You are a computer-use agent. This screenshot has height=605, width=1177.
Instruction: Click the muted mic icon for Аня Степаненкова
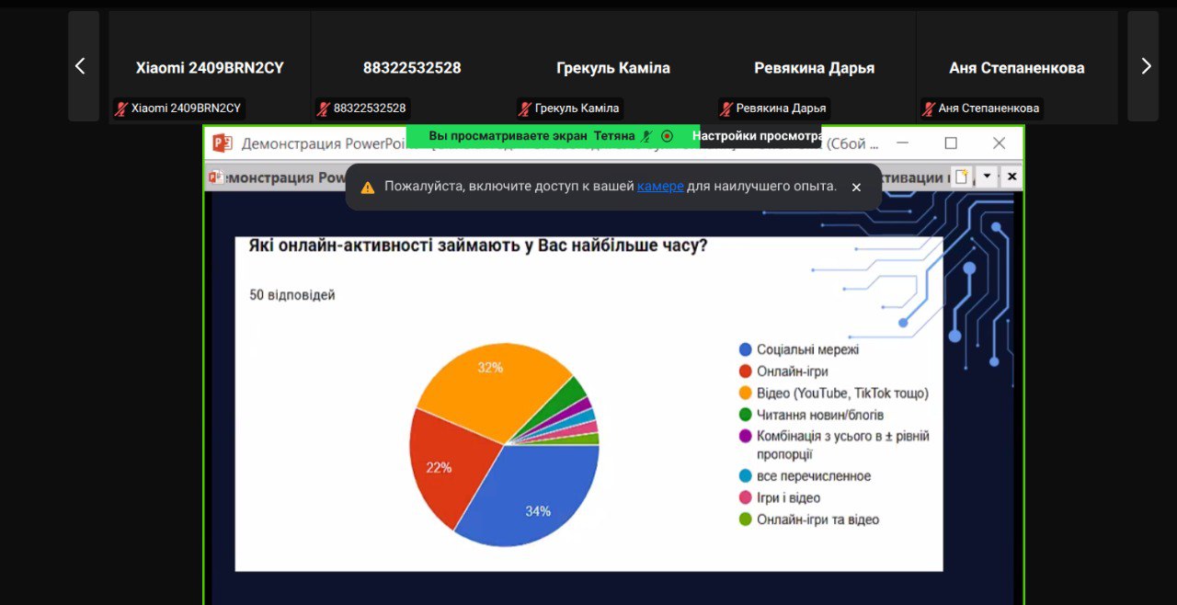(x=928, y=108)
